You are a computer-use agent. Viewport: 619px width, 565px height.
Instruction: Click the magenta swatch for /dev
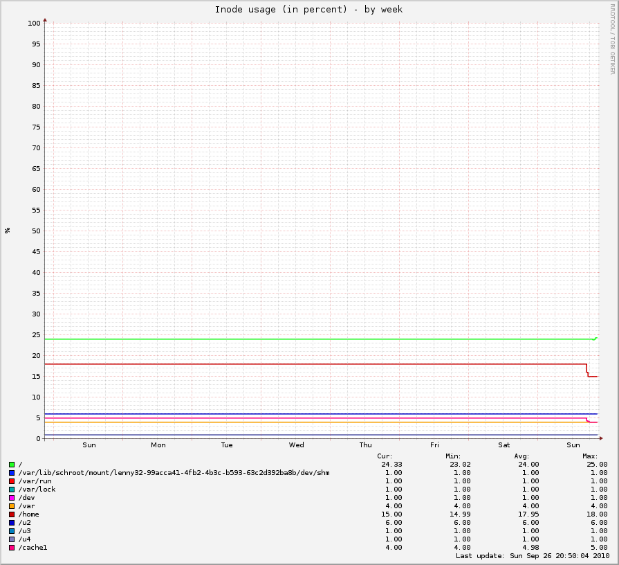click(12, 498)
